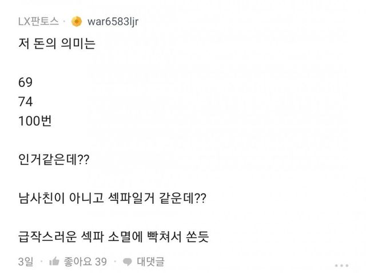
Task: Click the number 74 in the comment
Action: click(x=25, y=102)
